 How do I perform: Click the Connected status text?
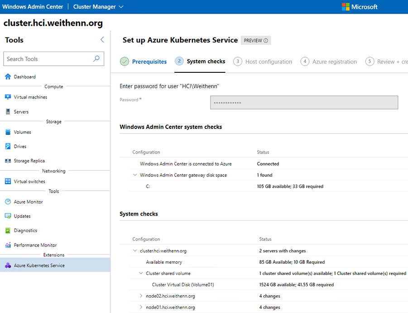(268, 164)
